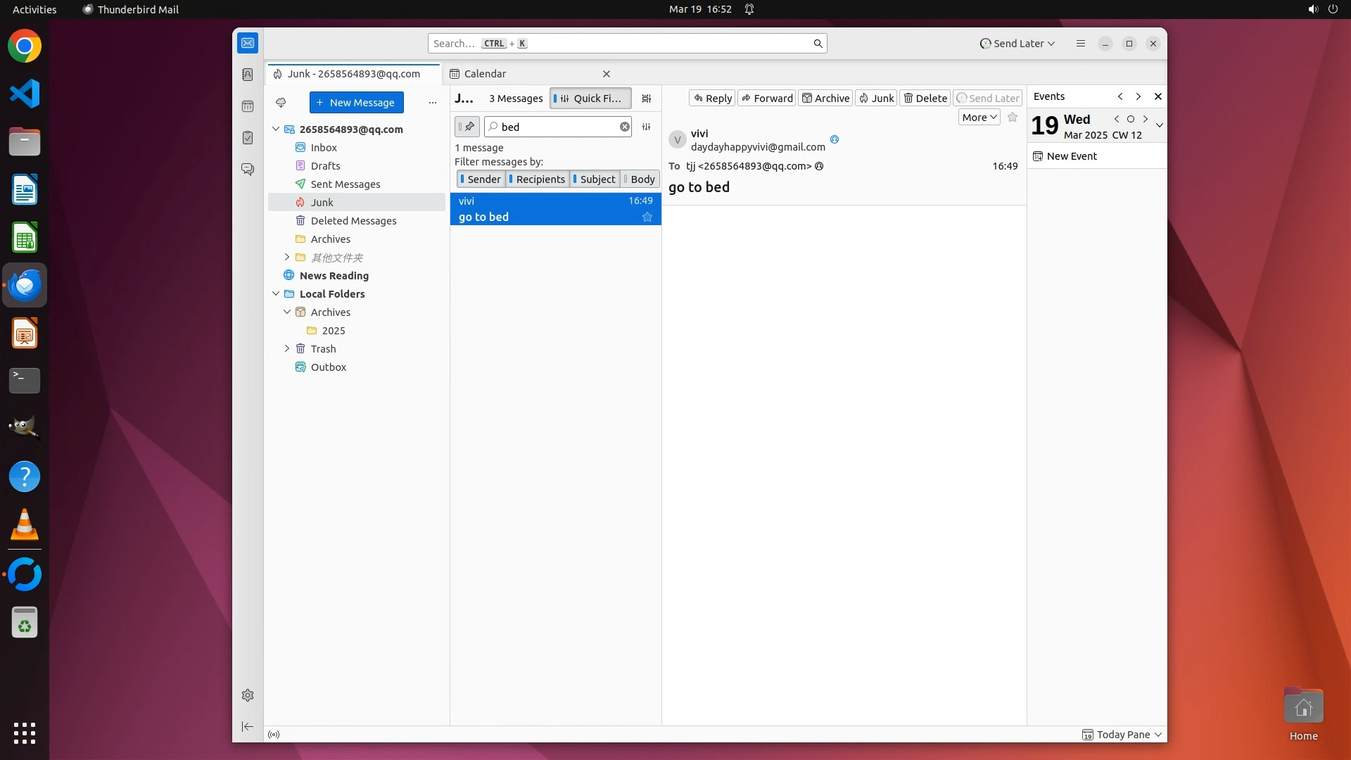The height and width of the screenshot is (760, 1351).
Task: Toggle the Quick Filter bar button
Action: [590, 99]
